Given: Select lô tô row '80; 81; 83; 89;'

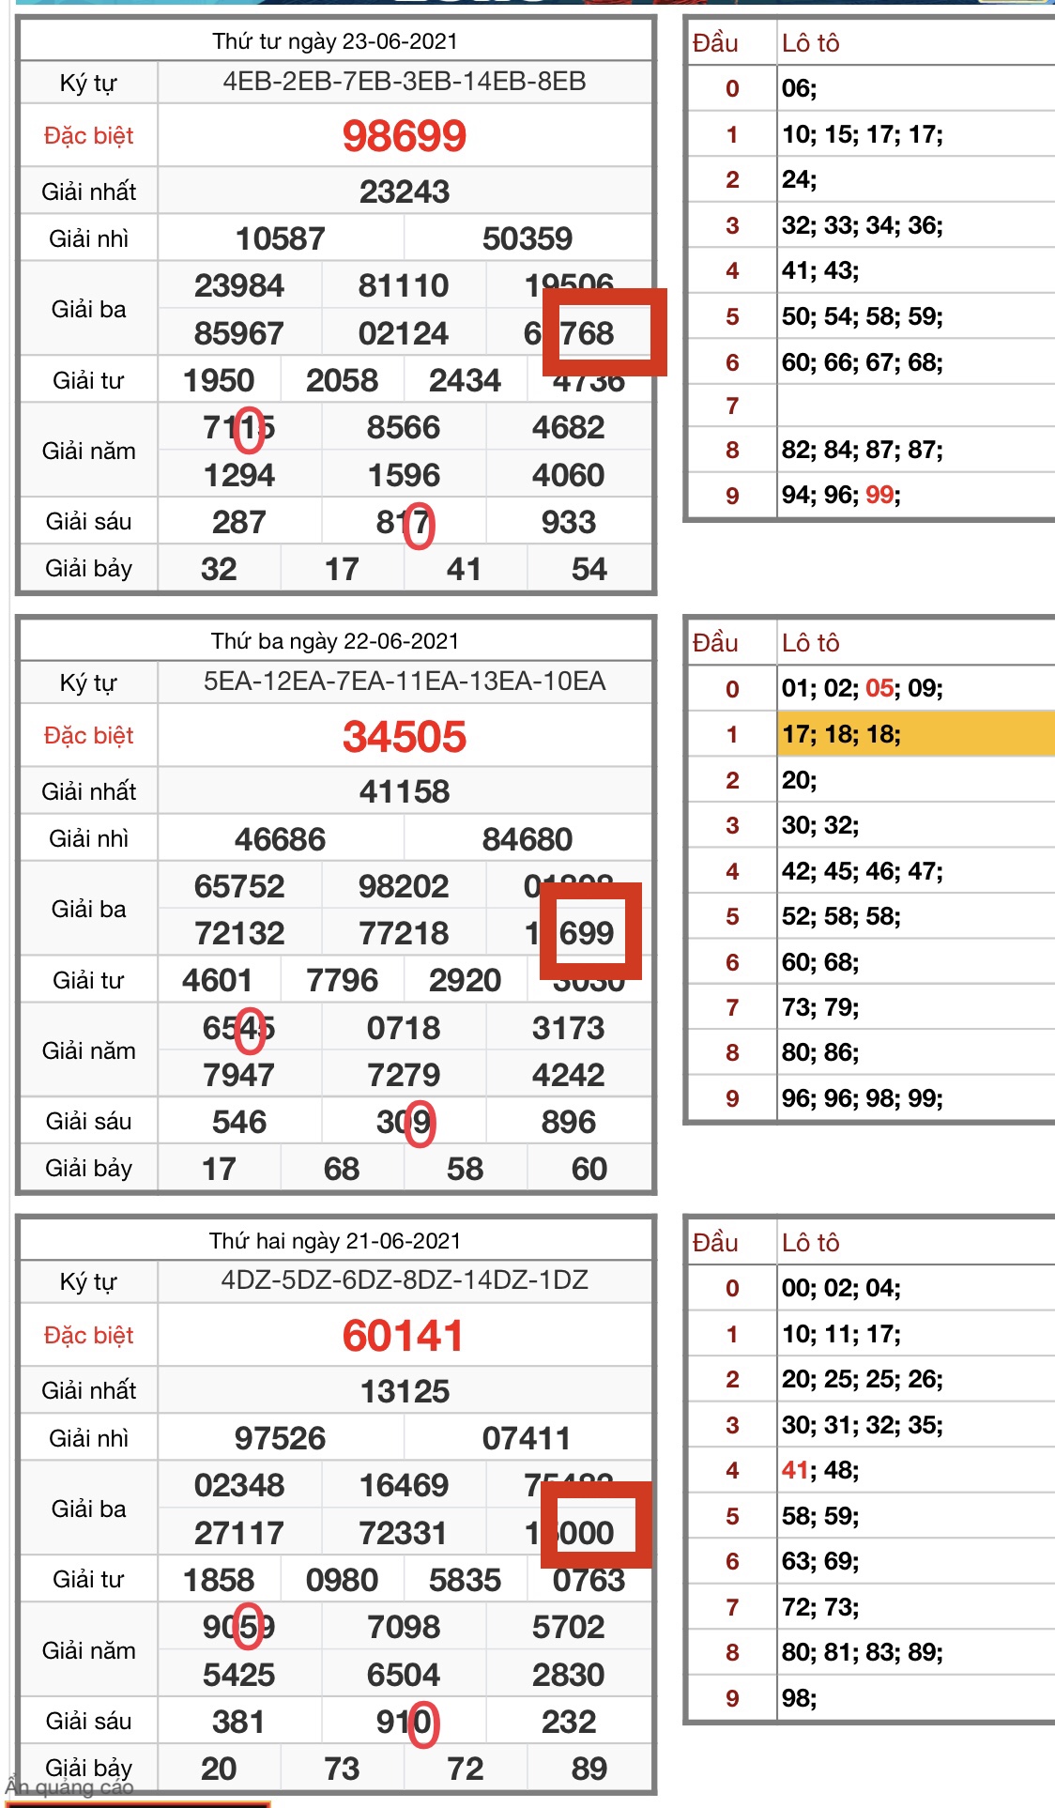Looking at the screenshot, I should (863, 1652).
